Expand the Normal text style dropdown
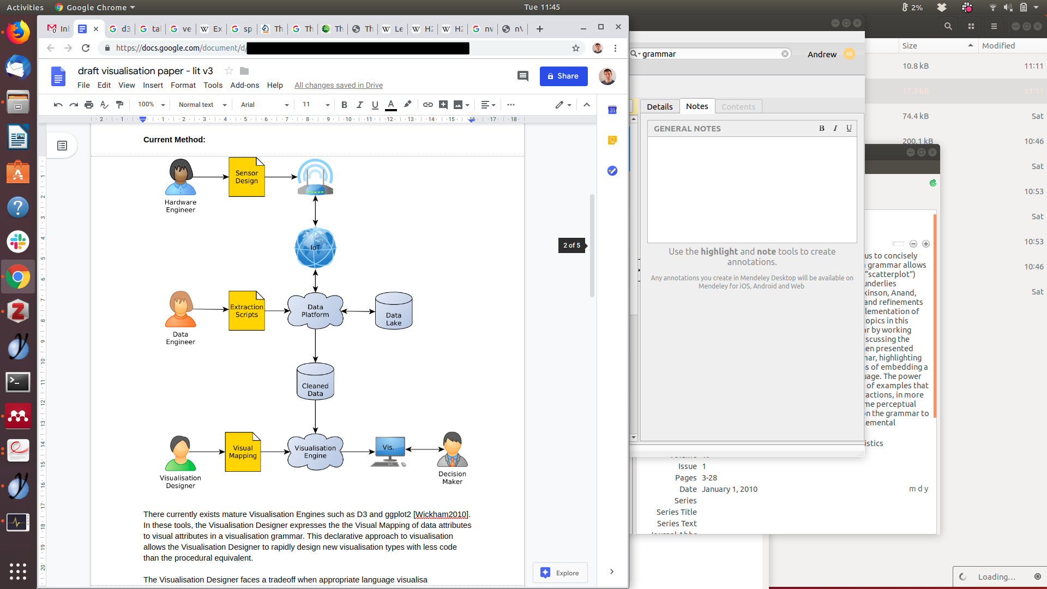 pos(202,105)
